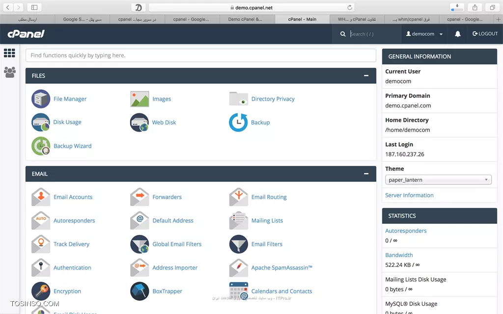Open the Backup clock icon
Image resolution: width=503 pixels, height=314 pixels.
click(x=238, y=122)
